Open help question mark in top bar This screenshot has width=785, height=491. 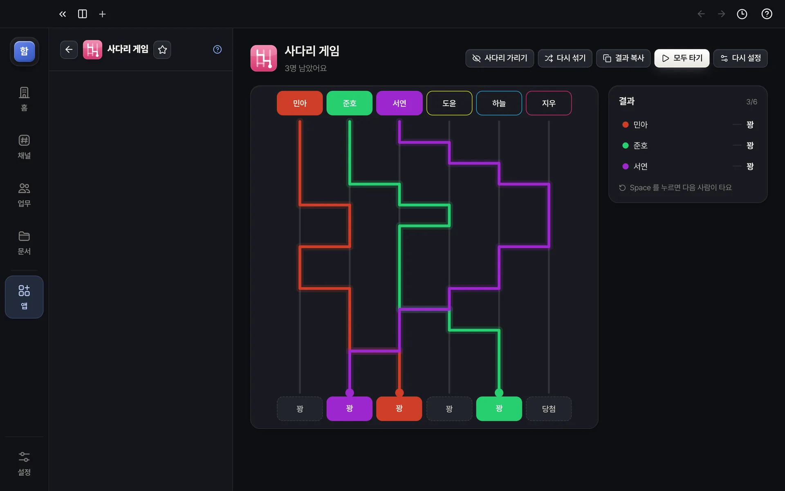point(767,14)
